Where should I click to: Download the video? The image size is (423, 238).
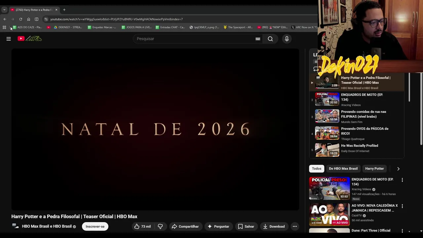[274, 226]
